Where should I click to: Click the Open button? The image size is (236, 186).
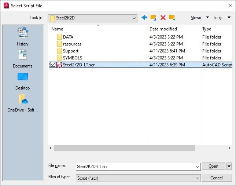click(213, 166)
